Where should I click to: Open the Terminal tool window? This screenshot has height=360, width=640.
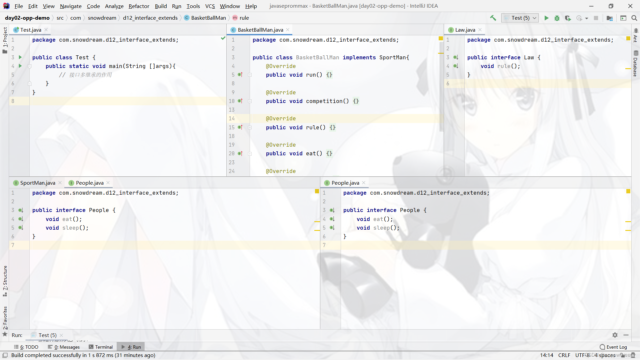pos(101,347)
